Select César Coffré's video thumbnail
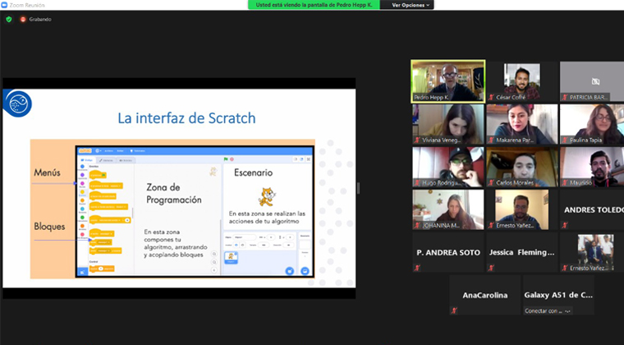The height and width of the screenshot is (345, 624). (521, 81)
